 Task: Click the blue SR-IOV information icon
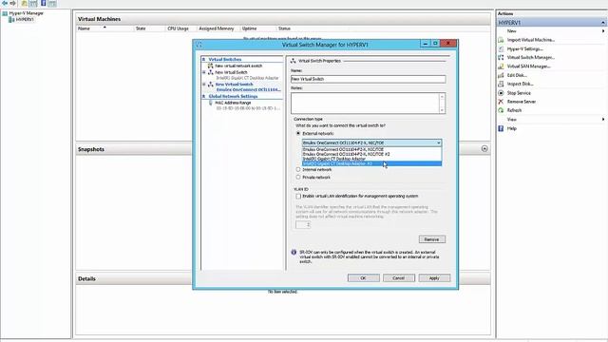(294, 253)
